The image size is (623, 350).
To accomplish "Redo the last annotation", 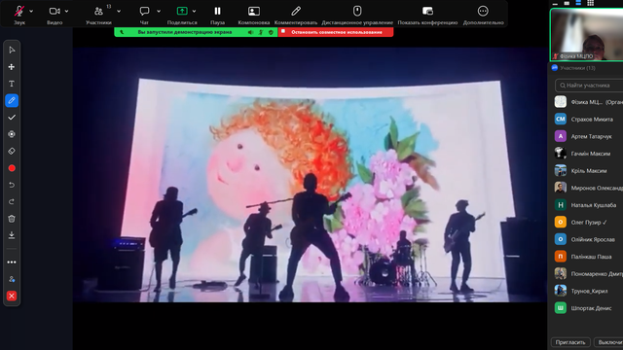I will [12, 202].
